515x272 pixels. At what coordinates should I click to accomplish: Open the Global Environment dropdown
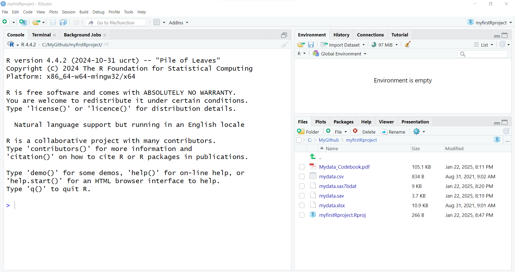[x=340, y=54]
